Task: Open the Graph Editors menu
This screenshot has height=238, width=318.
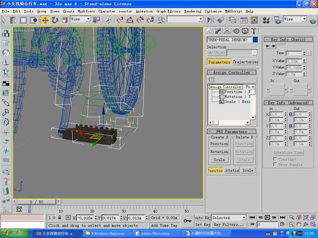Action: (168, 11)
